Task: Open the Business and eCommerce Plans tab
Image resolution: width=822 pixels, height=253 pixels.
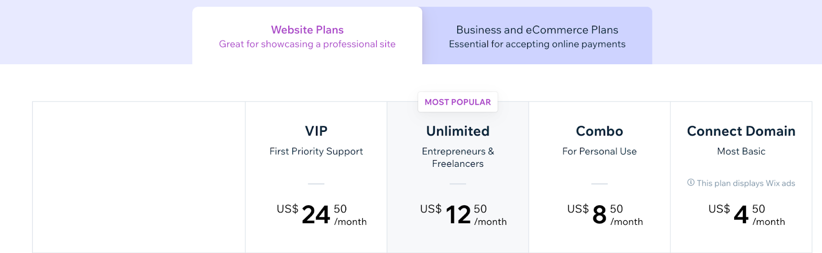Action: pyautogui.click(x=537, y=30)
